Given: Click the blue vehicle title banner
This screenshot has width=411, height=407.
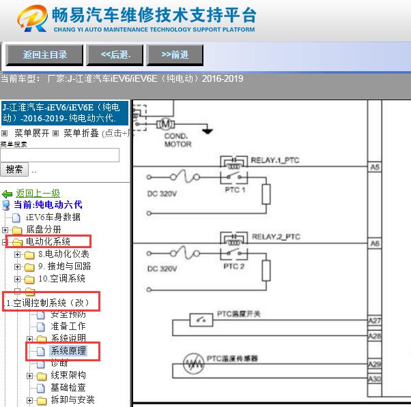Looking at the screenshot, I should tap(65, 113).
